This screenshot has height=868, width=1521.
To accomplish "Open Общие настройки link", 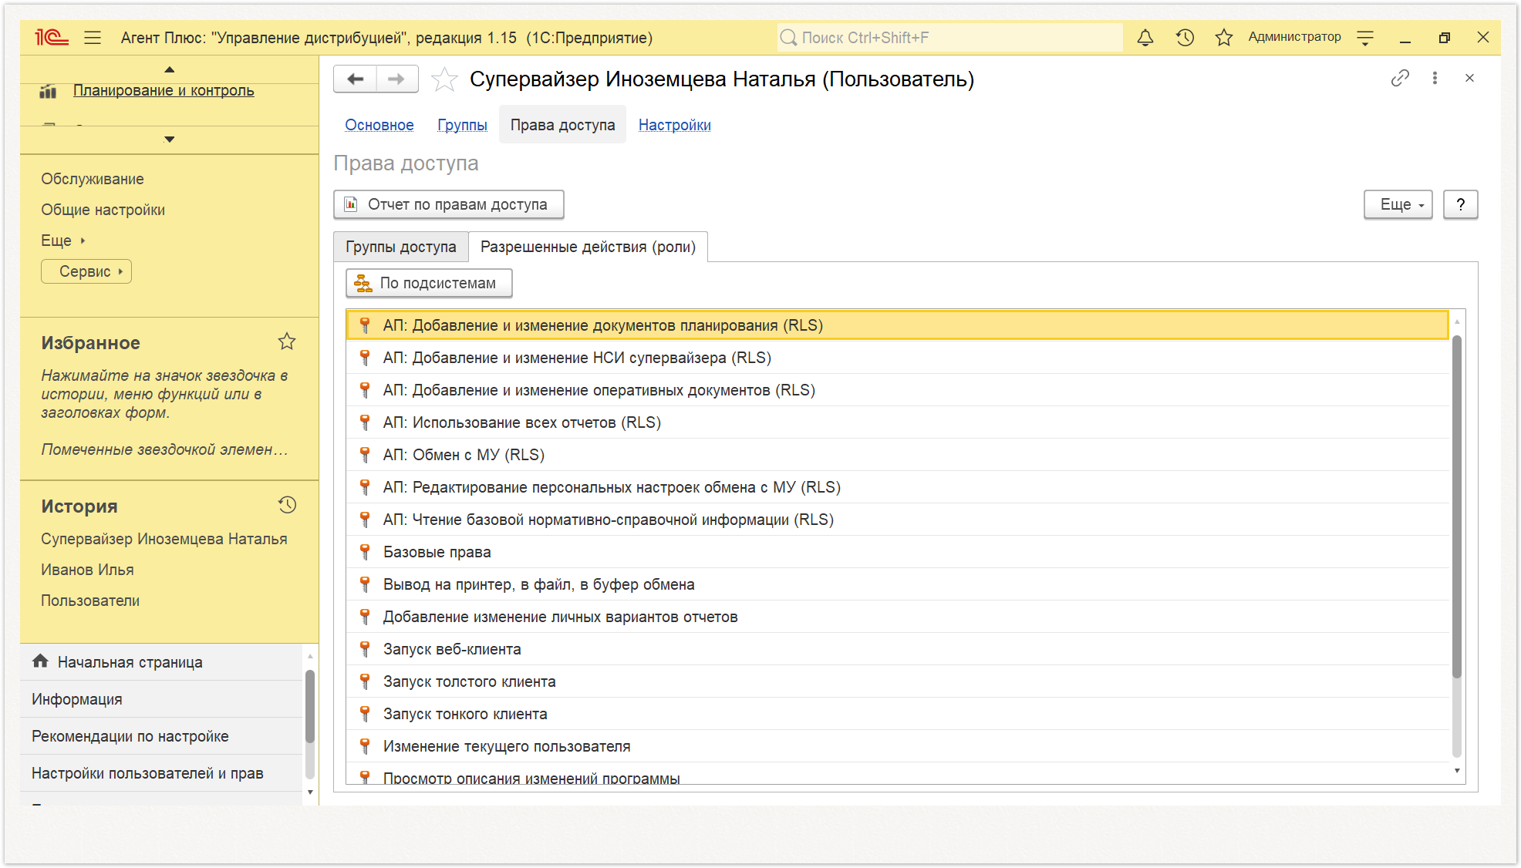I will point(103,210).
